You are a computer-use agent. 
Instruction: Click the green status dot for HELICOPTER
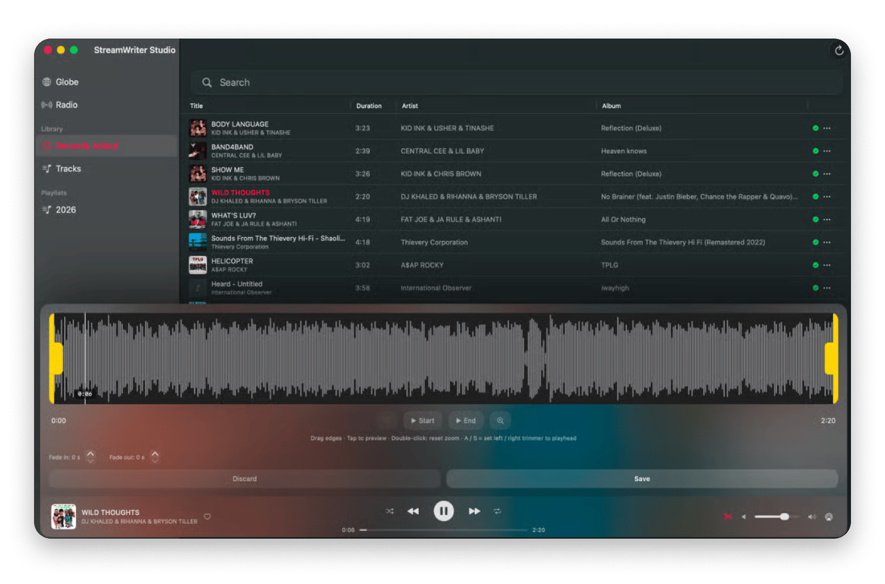[815, 265]
